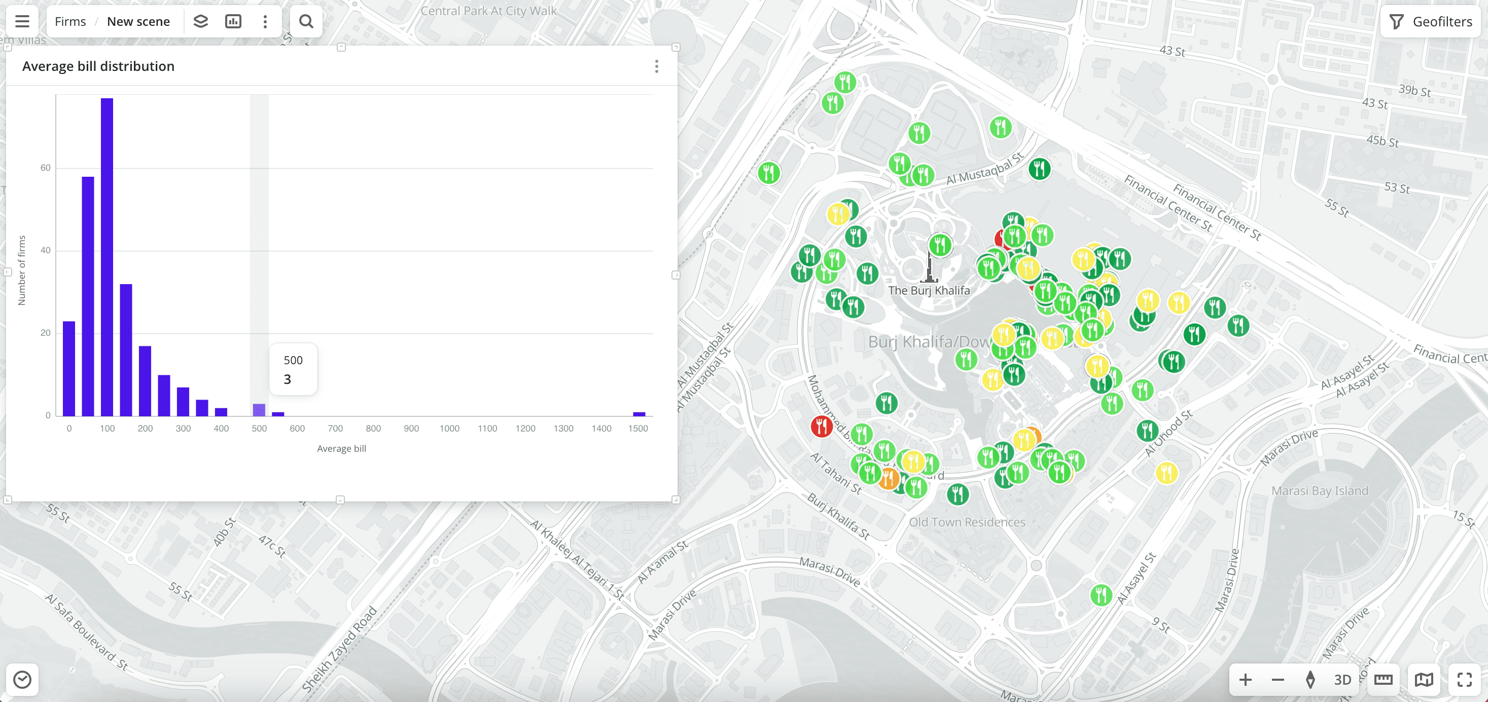1488x702 pixels.
Task: Reset map orientation with compass icon
Action: coord(1310,680)
